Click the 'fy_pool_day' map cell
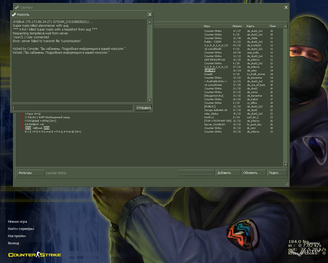Screen dimensions: 328x263 tap(254, 125)
